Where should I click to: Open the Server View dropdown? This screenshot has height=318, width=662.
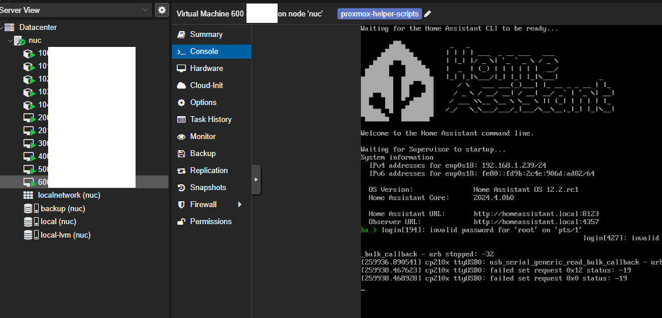click(x=145, y=10)
